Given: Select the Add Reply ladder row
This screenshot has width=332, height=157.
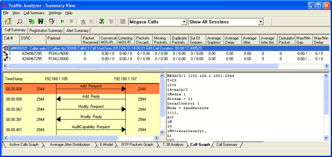Looking at the screenshot, I should tap(81, 99).
